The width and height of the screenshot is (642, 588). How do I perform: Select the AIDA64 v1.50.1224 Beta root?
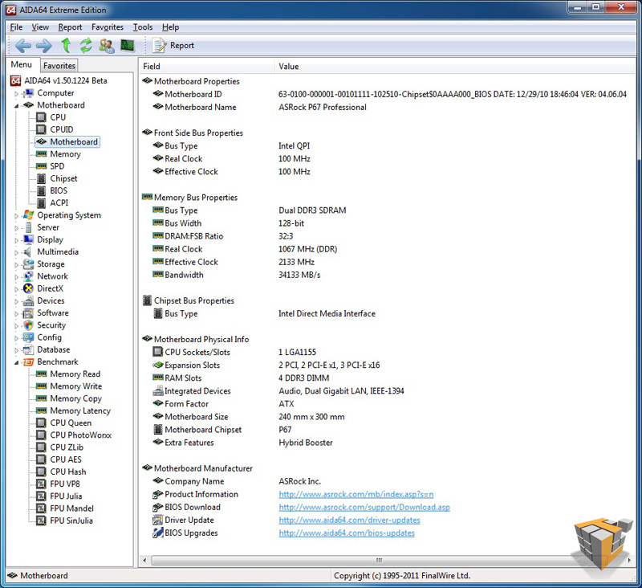click(66, 80)
